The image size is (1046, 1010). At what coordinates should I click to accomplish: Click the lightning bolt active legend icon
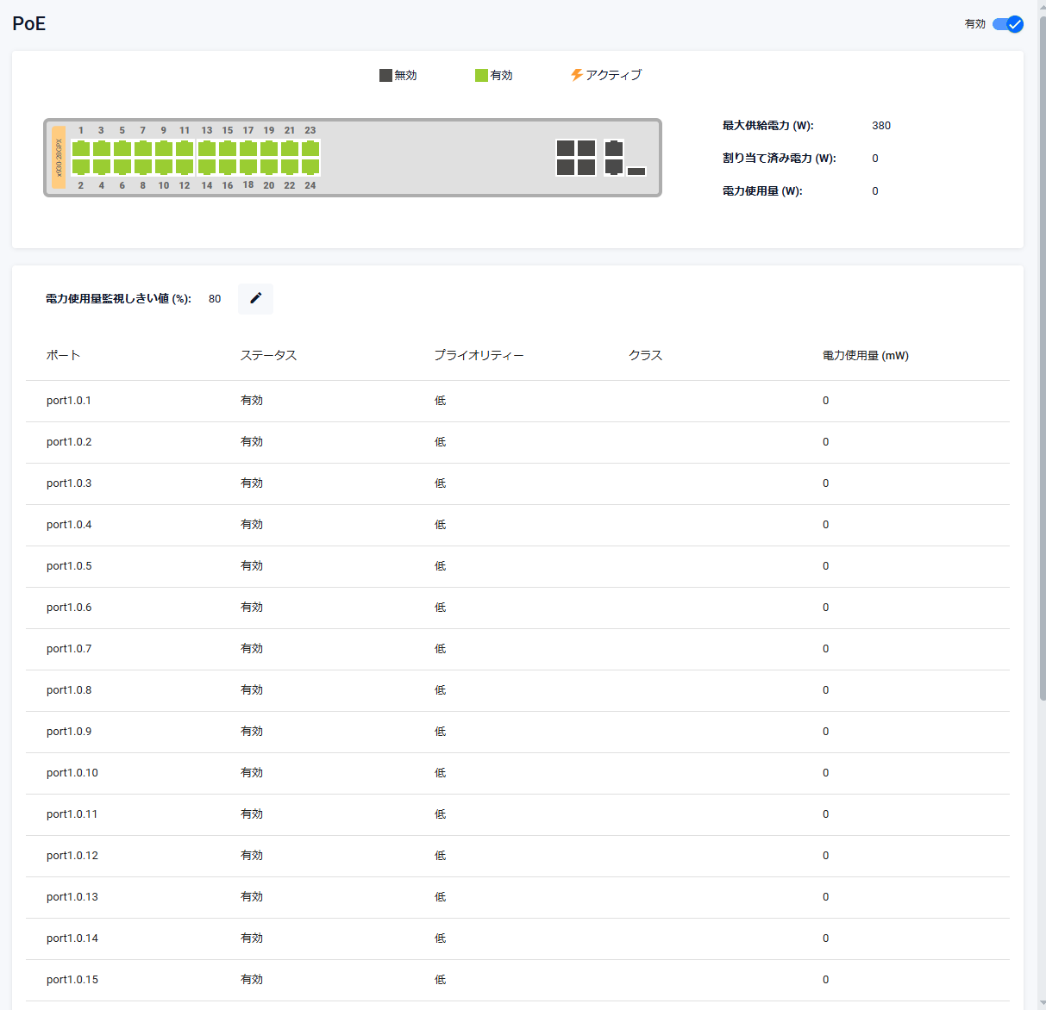pyautogui.click(x=576, y=75)
